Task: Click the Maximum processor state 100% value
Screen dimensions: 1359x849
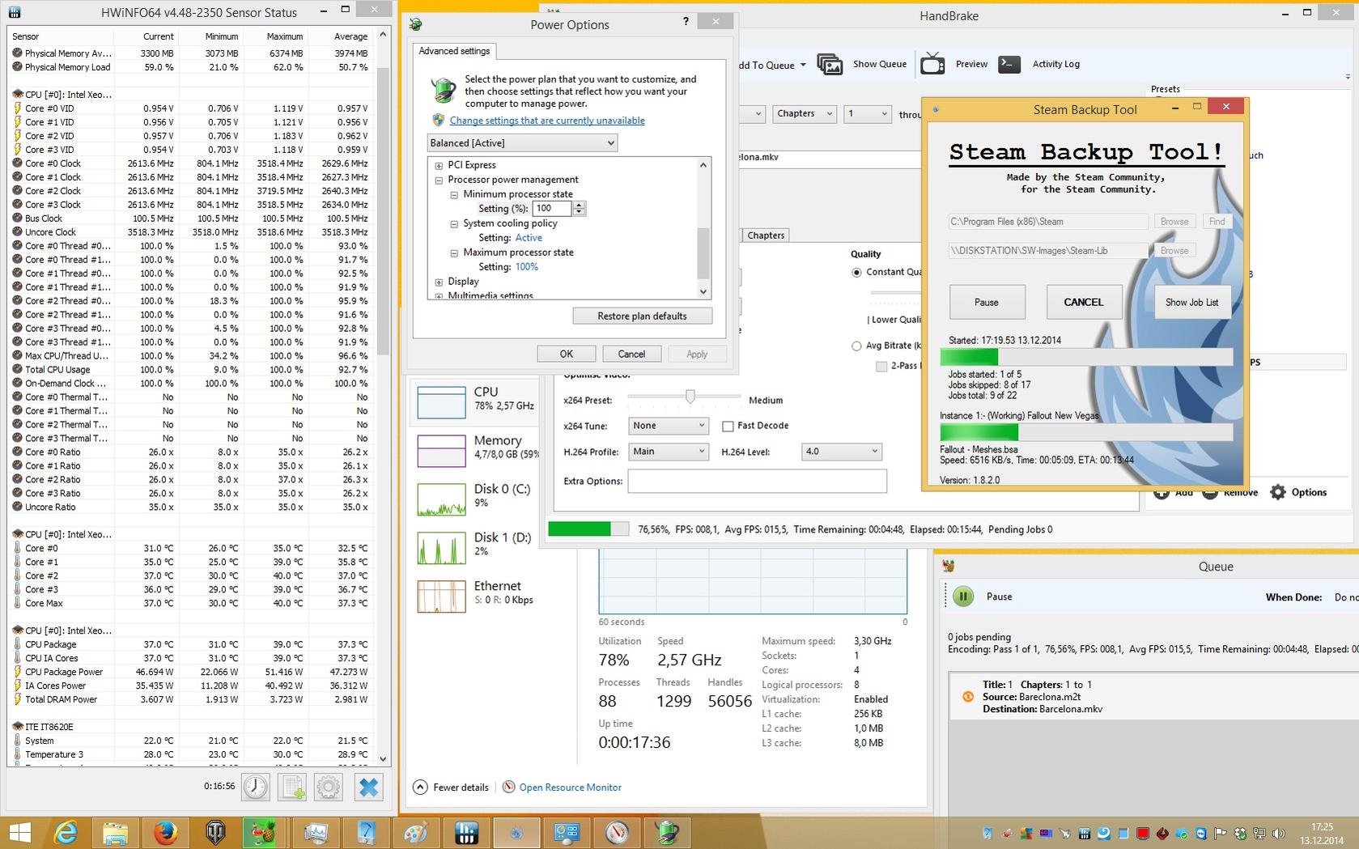Action: [526, 267]
